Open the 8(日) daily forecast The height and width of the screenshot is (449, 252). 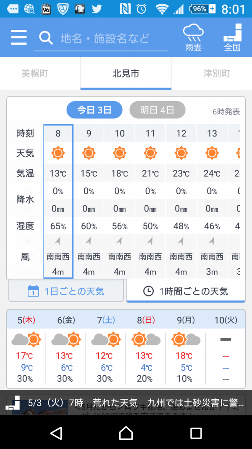tap(145, 349)
